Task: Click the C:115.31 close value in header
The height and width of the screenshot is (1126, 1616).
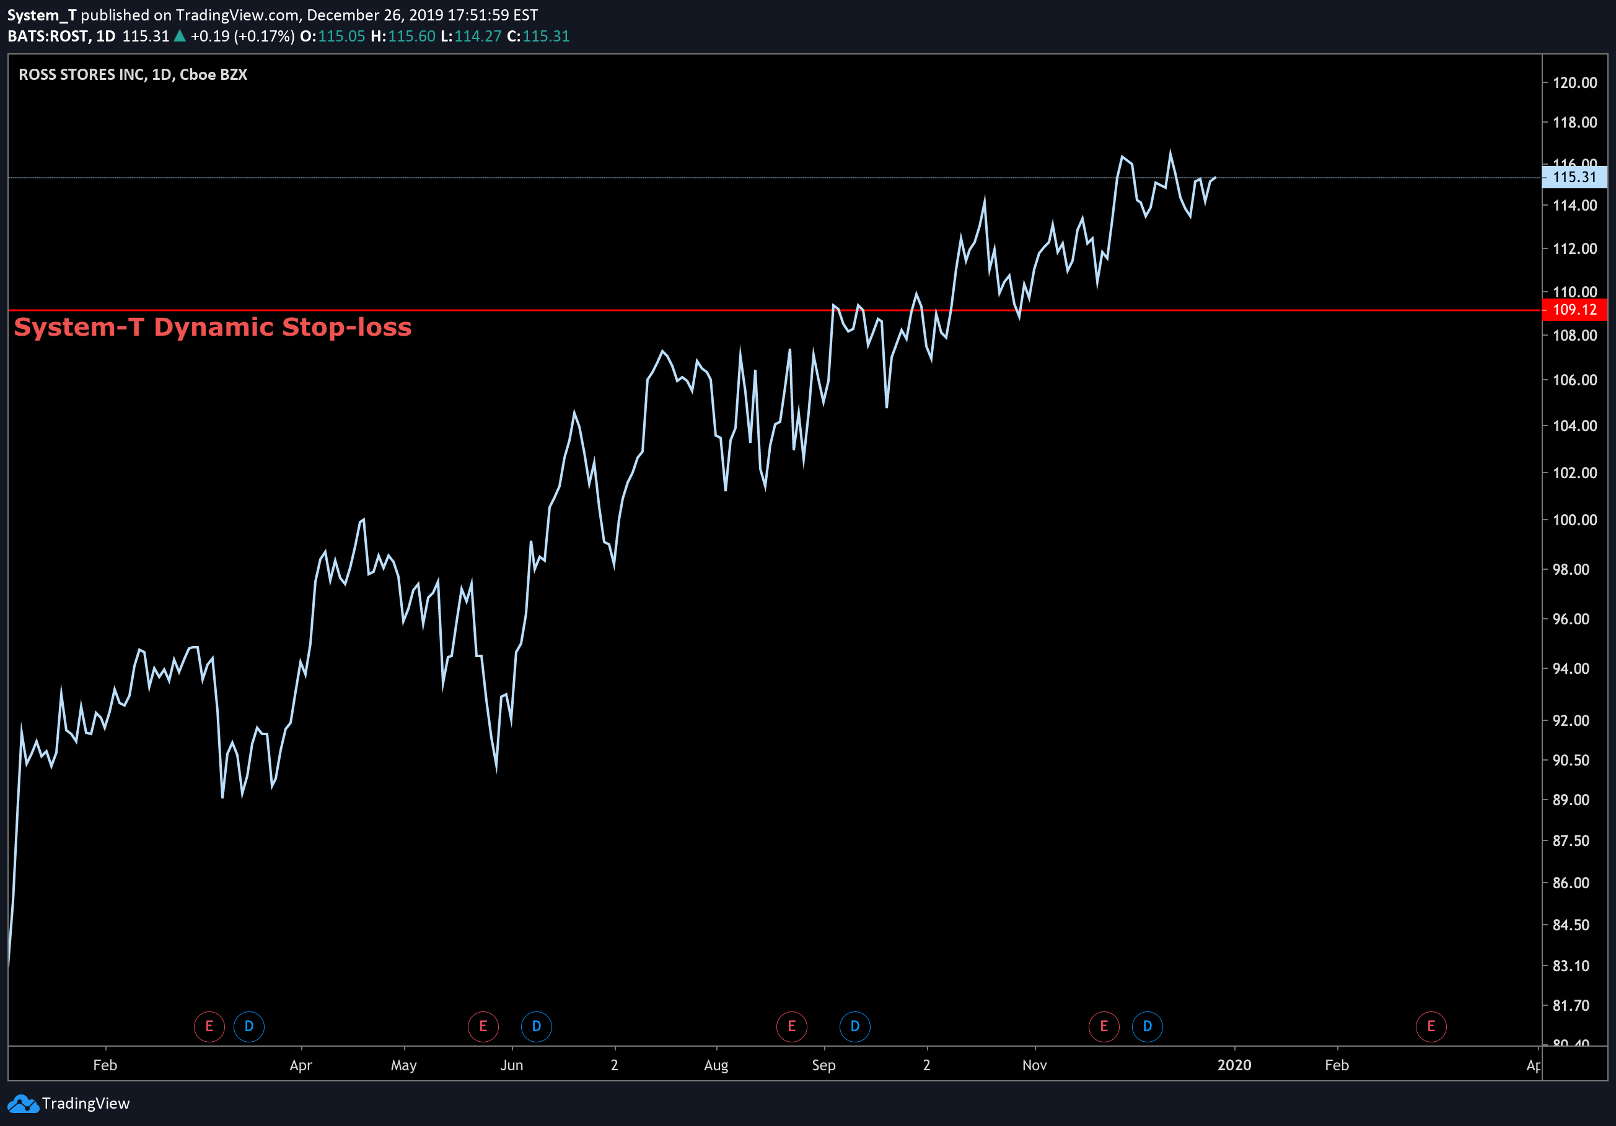Action: coord(538,36)
